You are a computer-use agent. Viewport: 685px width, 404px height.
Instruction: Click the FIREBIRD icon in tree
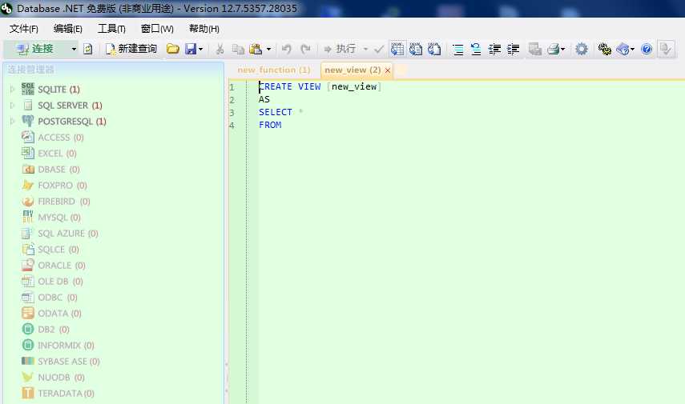point(28,201)
